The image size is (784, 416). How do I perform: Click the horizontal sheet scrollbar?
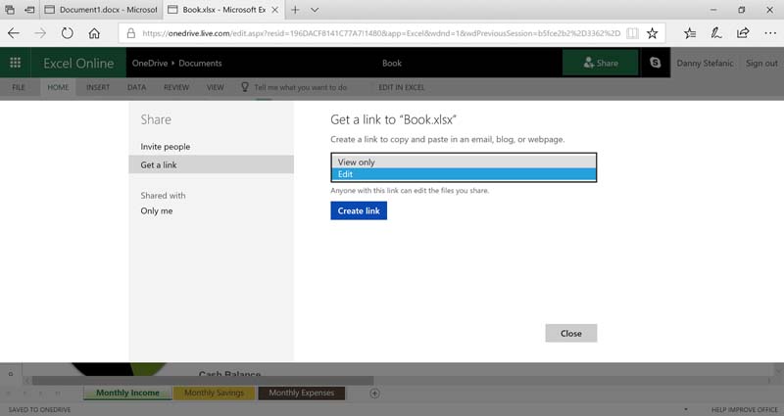(x=203, y=381)
